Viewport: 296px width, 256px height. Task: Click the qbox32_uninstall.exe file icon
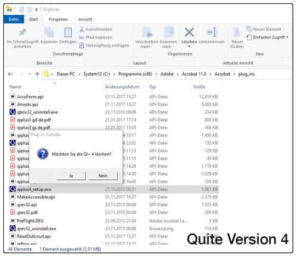[13, 112]
